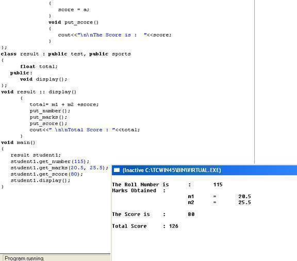Image resolution: width=297 pixels, height=261 pixels.
Task: Click 'The Roll Number is' output text
Action: tap(140, 185)
